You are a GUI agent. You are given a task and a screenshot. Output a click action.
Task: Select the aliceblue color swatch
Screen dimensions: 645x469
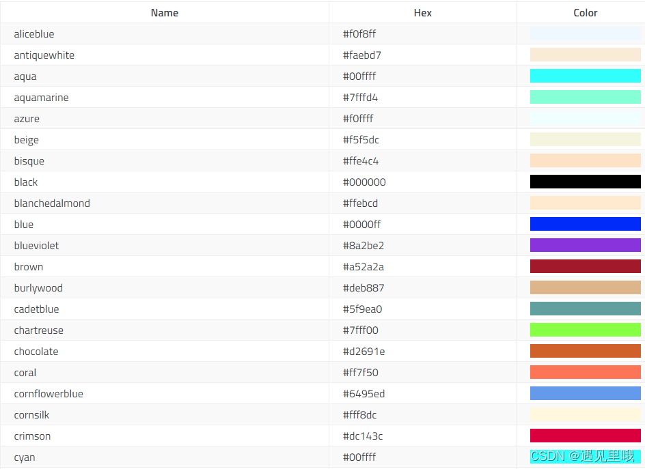click(586, 33)
